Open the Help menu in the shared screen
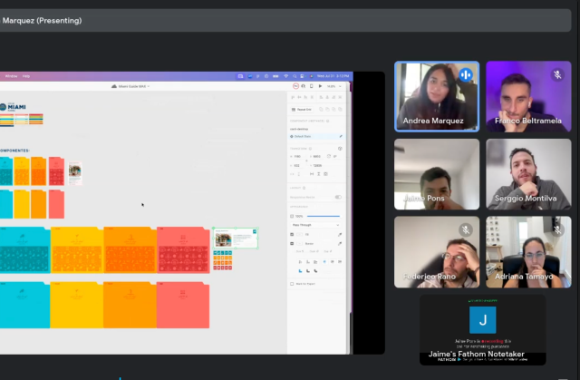Screen dimensions: 580x380 pyautogui.click(x=26, y=76)
